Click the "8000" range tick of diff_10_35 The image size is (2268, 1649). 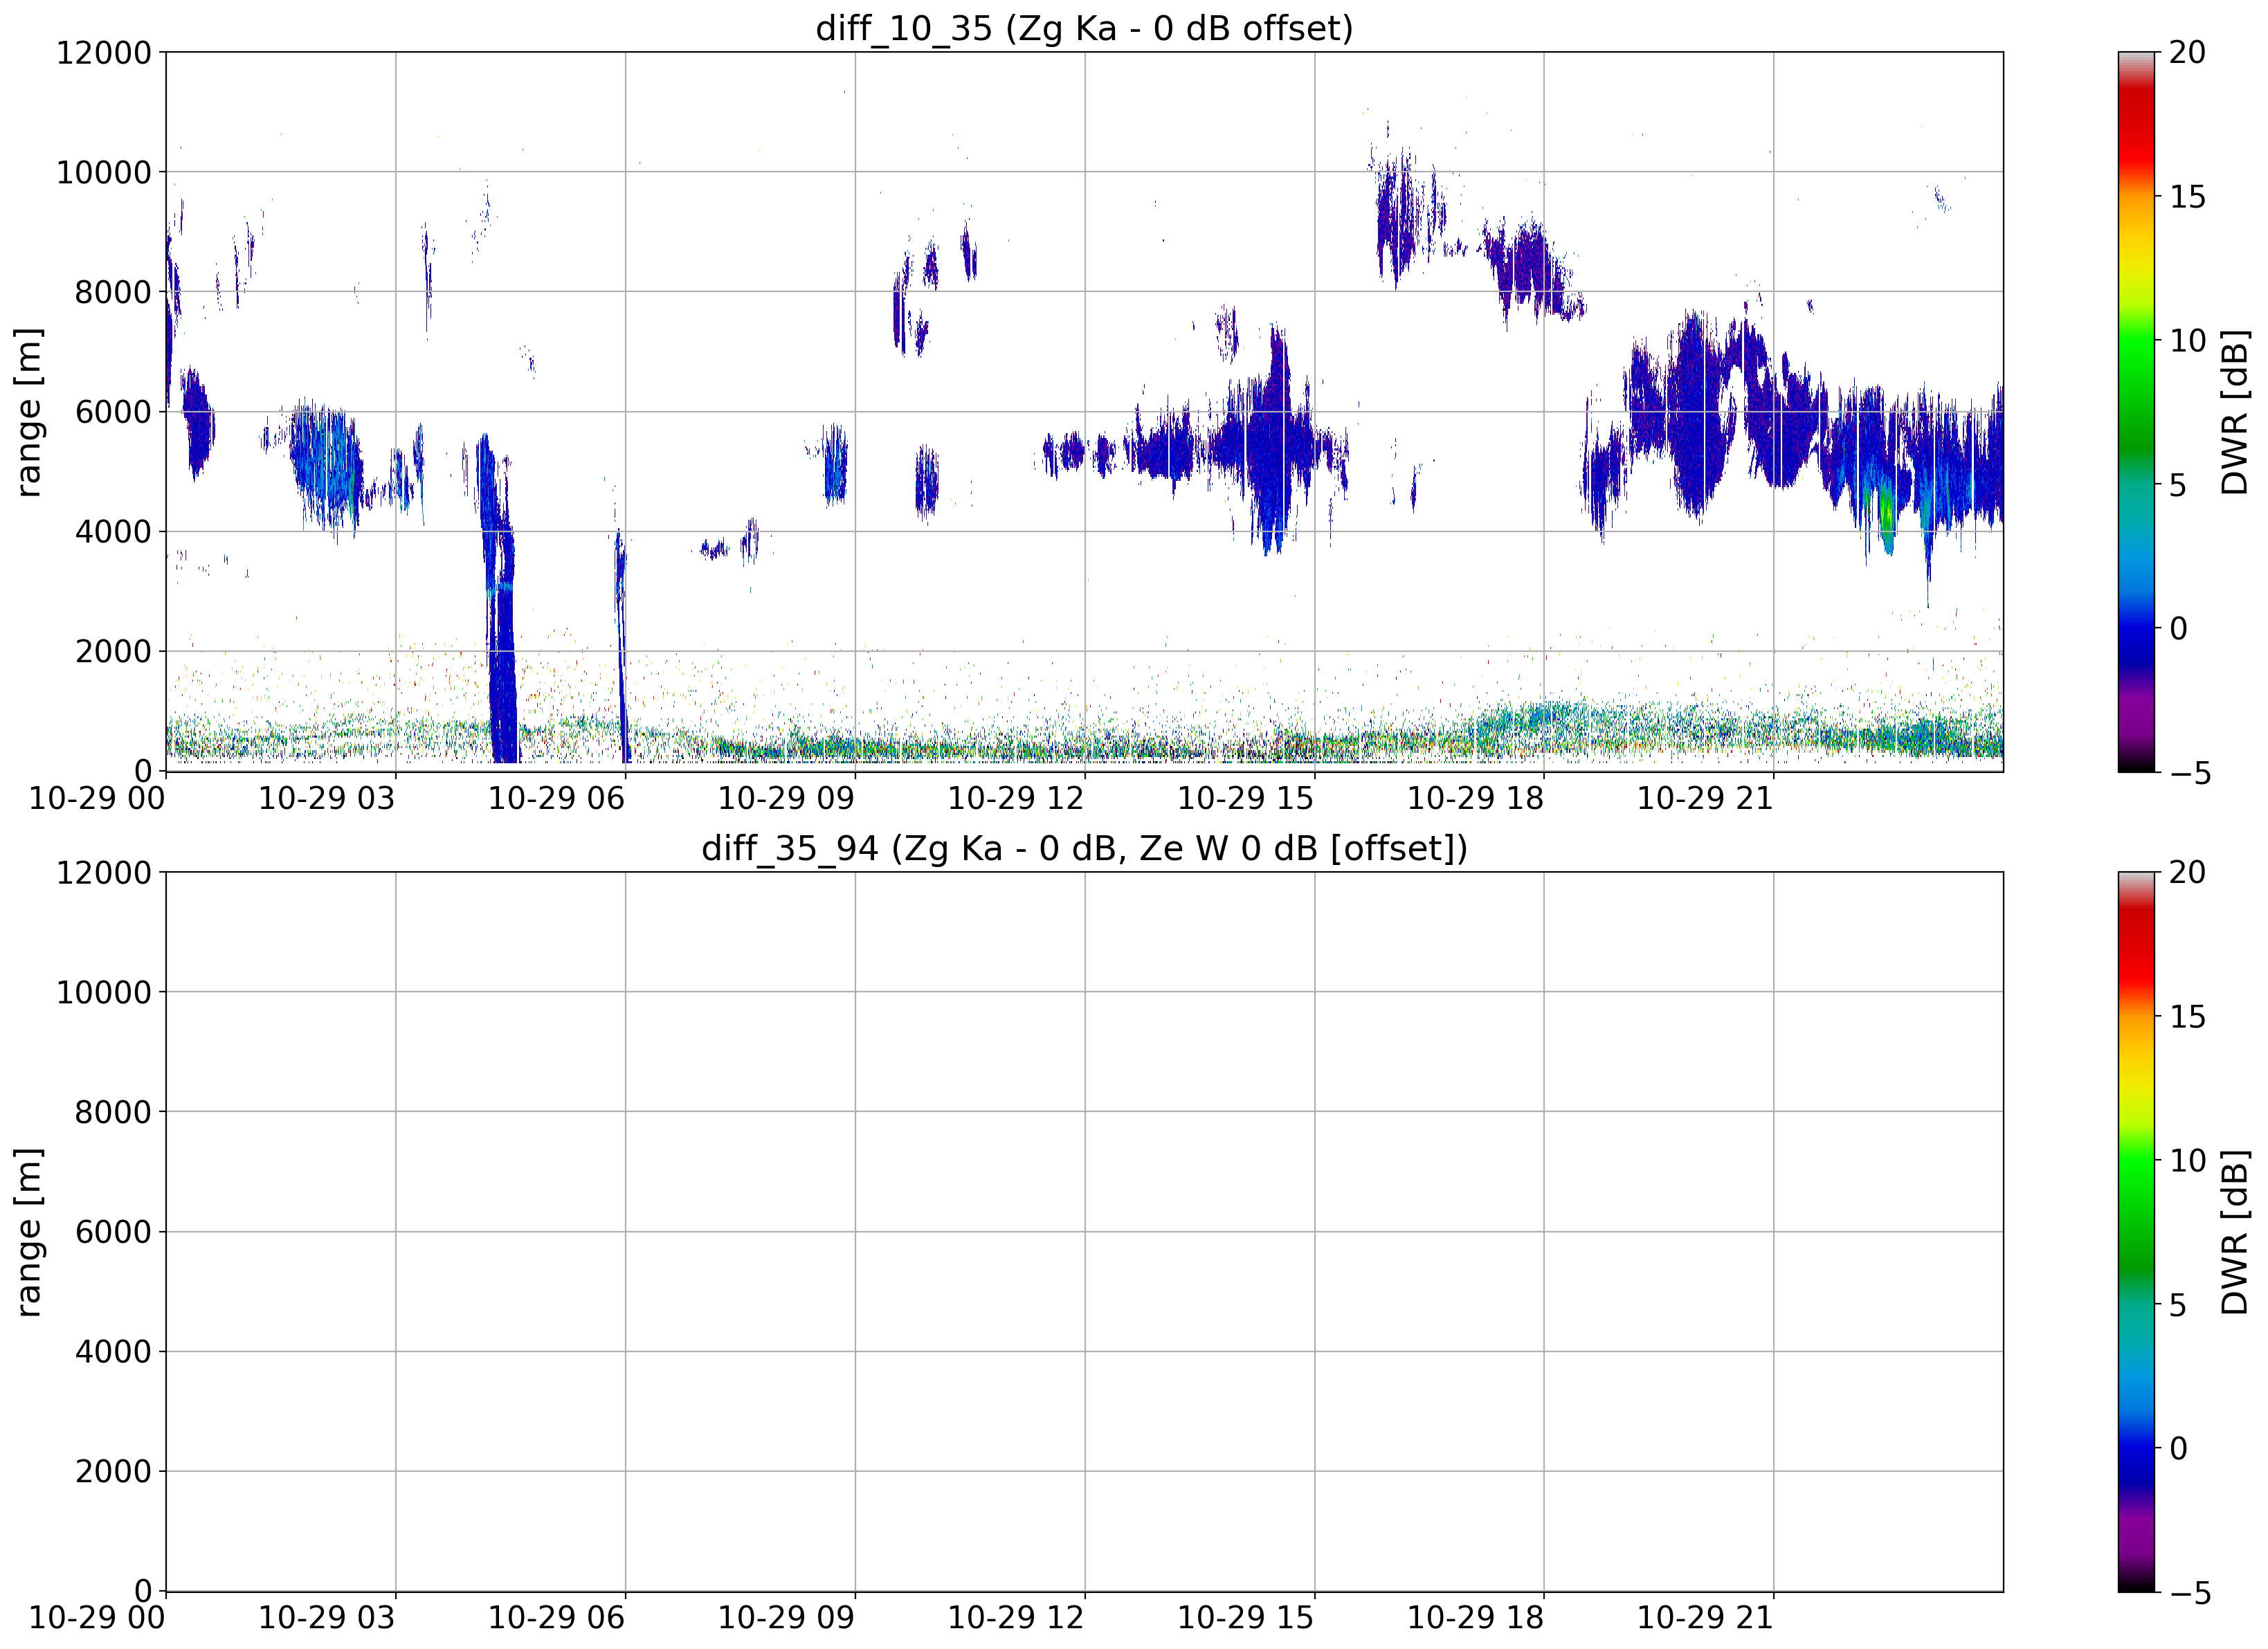(x=113, y=292)
